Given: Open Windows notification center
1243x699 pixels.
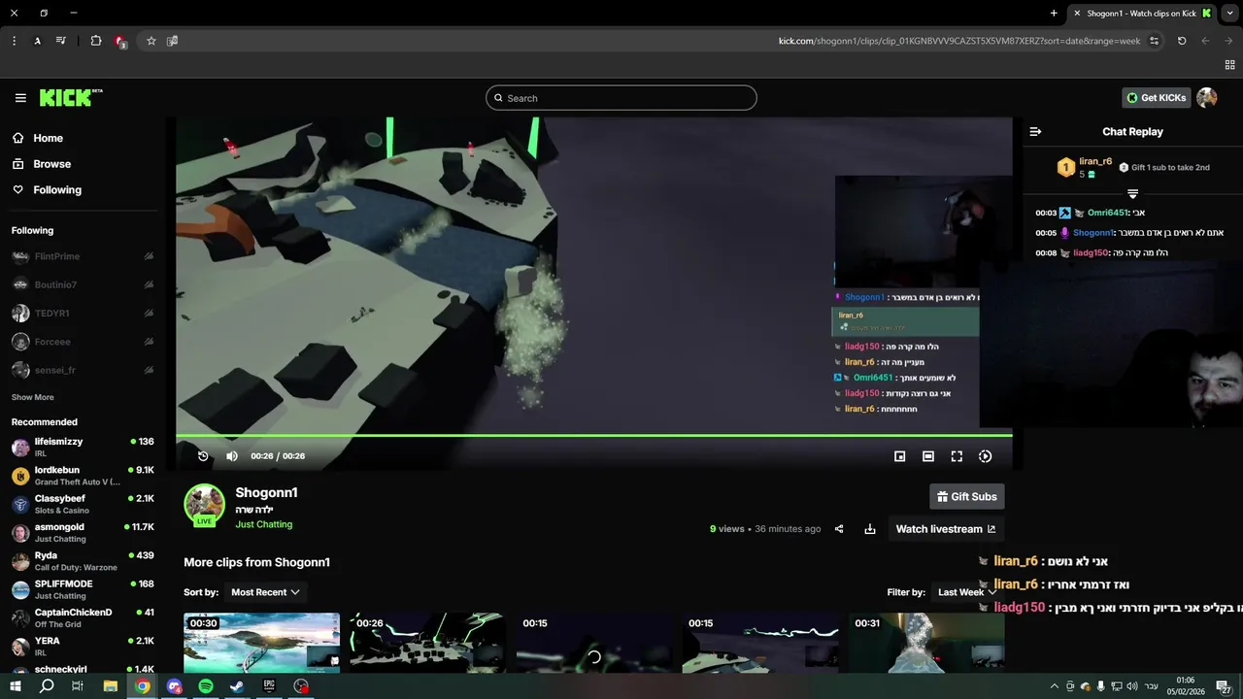Looking at the screenshot, I should click(x=1225, y=686).
